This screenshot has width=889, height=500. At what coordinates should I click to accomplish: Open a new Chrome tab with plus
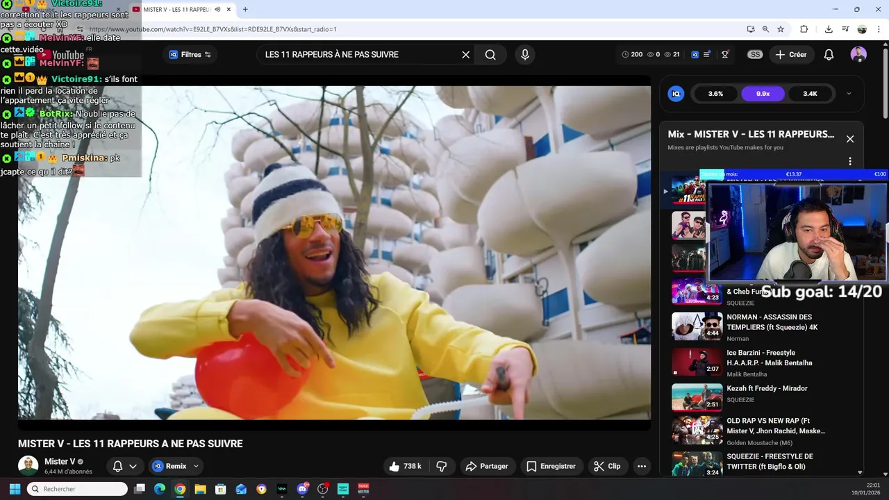pyautogui.click(x=244, y=9)
